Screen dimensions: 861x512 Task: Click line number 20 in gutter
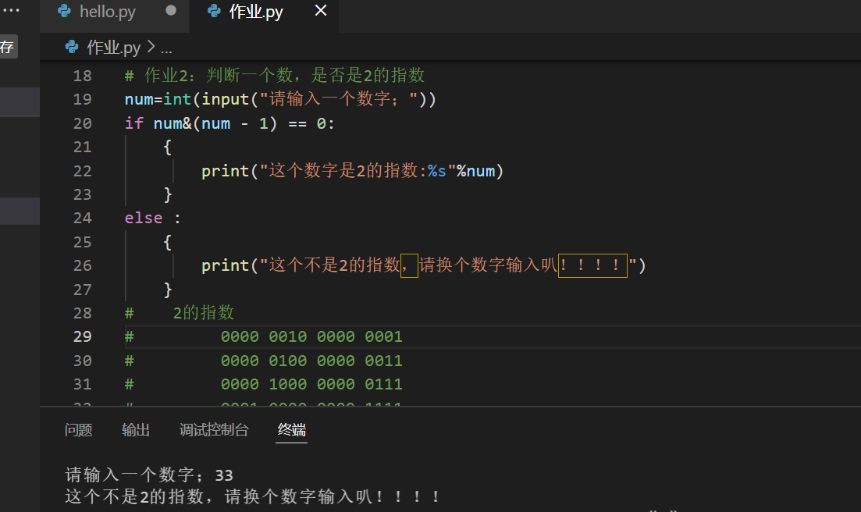tap(83, 123)
